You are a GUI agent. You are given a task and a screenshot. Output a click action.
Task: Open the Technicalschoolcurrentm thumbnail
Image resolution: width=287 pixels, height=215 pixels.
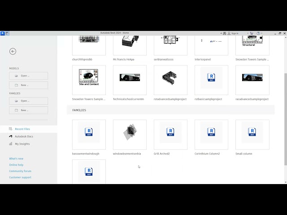130,80
